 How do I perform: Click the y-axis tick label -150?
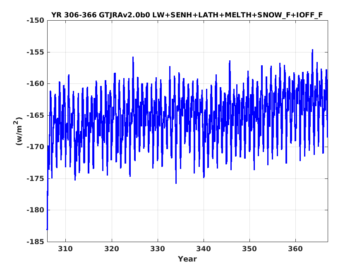click(x=35, y=21)
